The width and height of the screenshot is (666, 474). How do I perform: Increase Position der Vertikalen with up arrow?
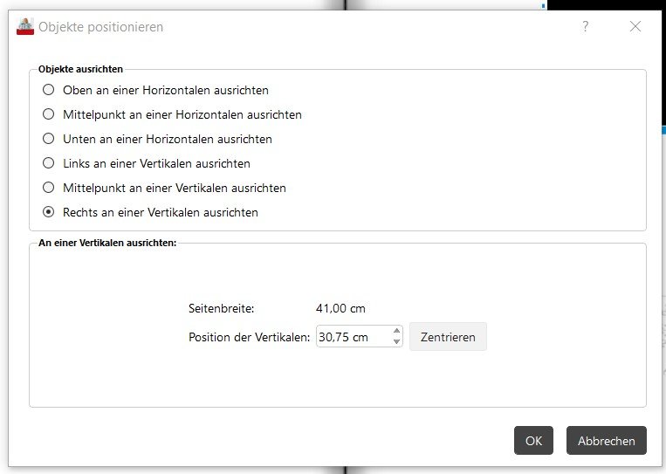(x=396, y=331)
